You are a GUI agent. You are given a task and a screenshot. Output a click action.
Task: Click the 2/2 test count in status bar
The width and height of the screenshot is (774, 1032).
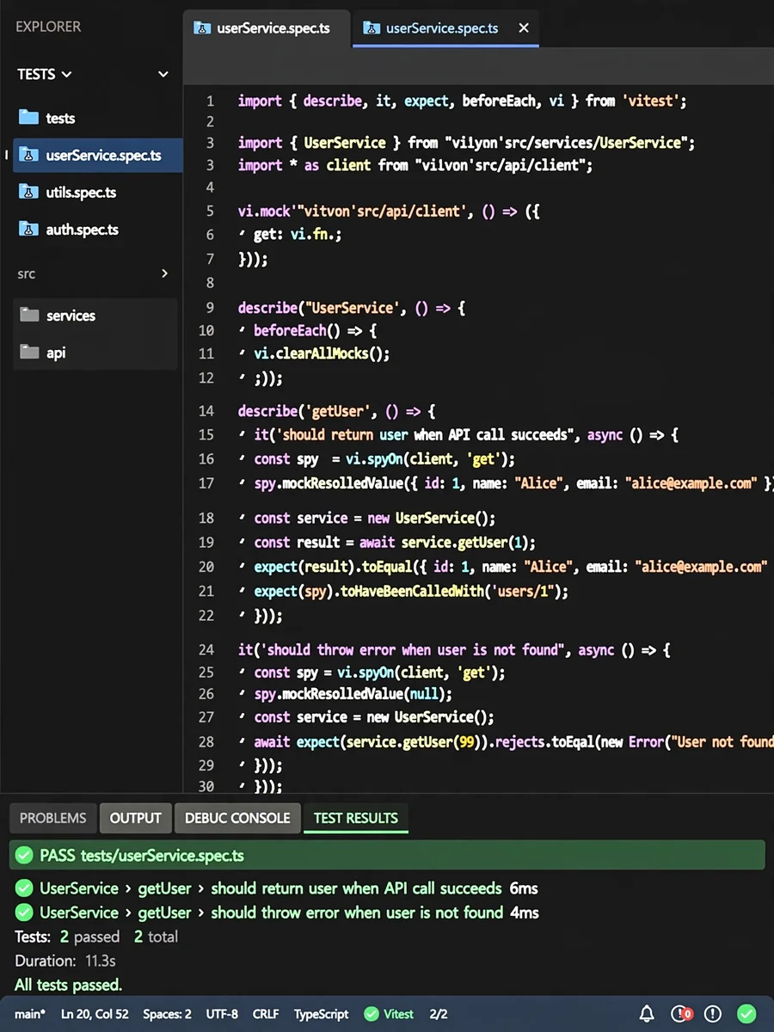438,1014
